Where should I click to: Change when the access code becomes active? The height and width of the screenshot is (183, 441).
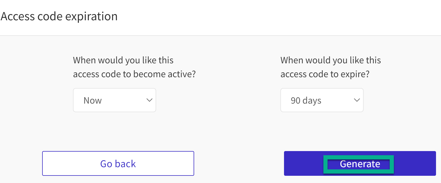point(114,100)
